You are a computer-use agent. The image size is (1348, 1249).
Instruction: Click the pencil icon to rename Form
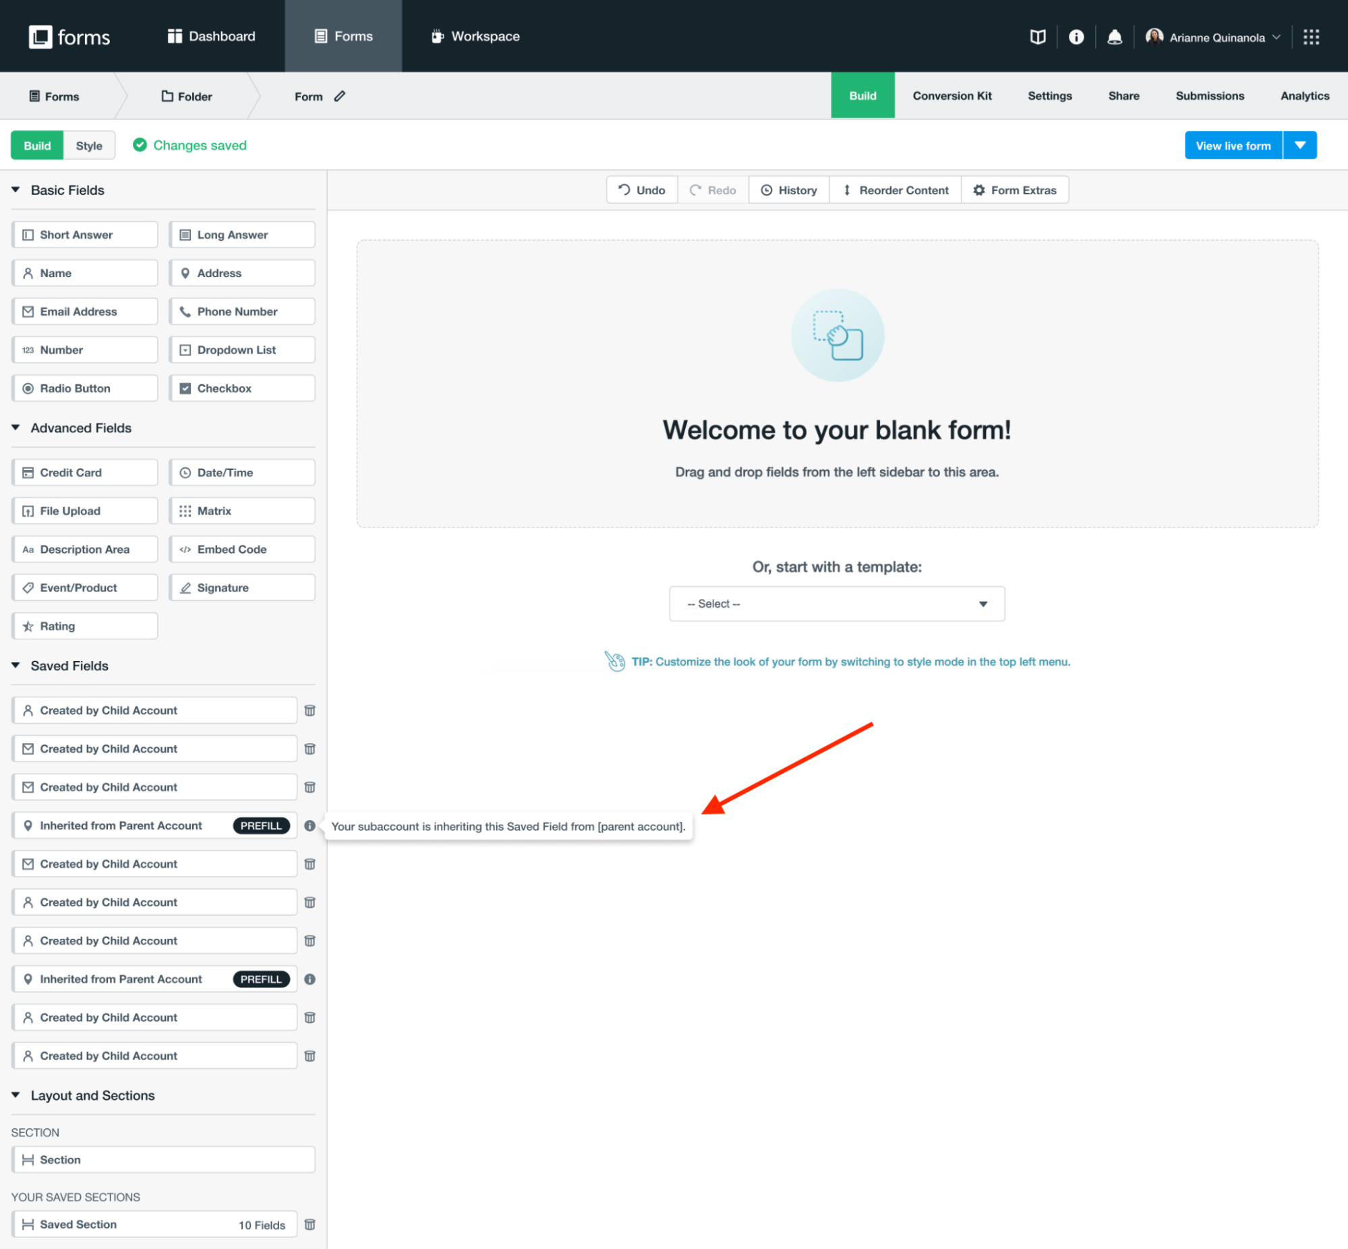(x=340, y=96)
